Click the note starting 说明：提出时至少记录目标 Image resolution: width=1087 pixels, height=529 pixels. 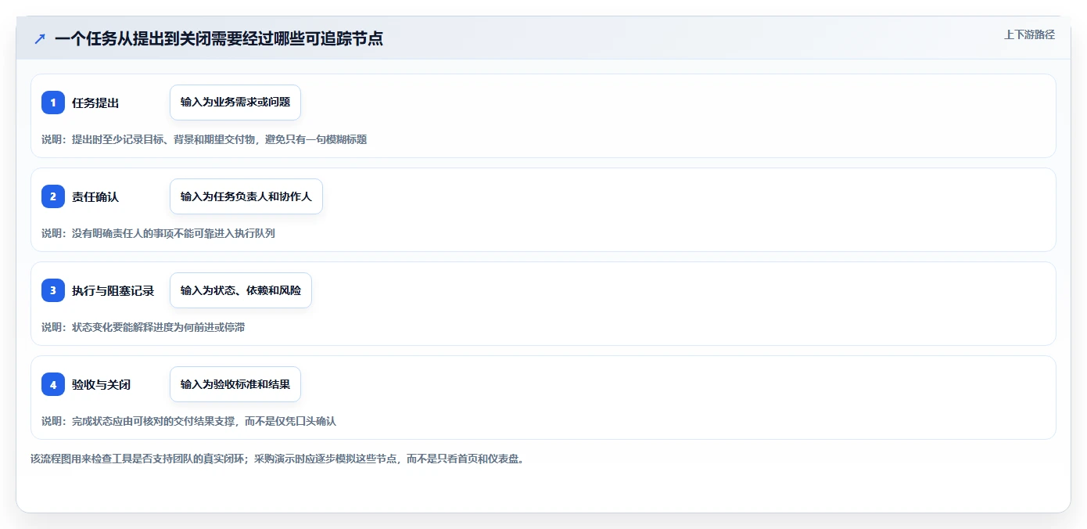click(204, 139)
